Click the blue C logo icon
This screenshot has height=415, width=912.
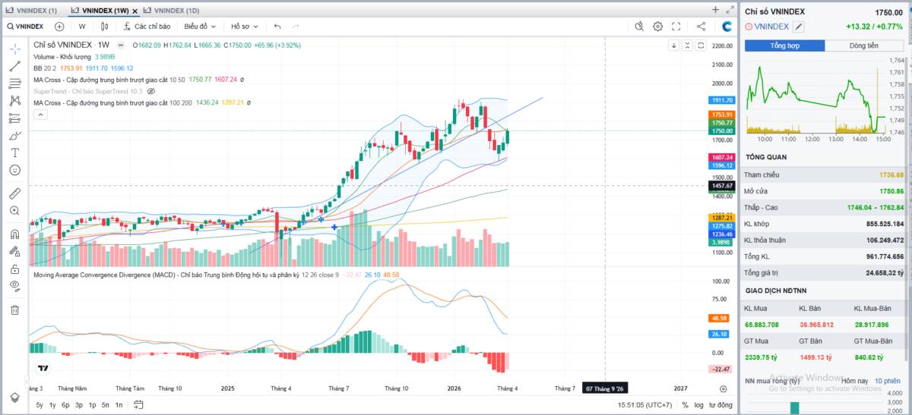(x=727, y=26)
